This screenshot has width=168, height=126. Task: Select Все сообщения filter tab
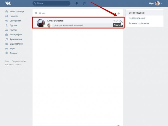point(145,13)
